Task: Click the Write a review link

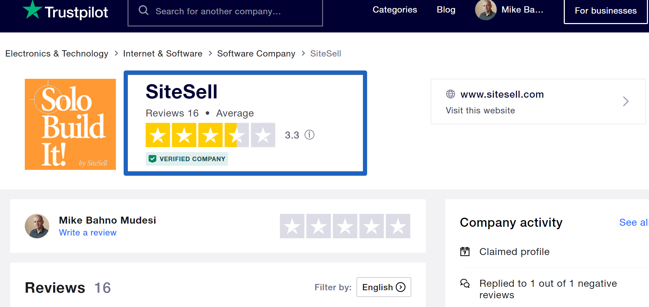Action: coord(88,233)
